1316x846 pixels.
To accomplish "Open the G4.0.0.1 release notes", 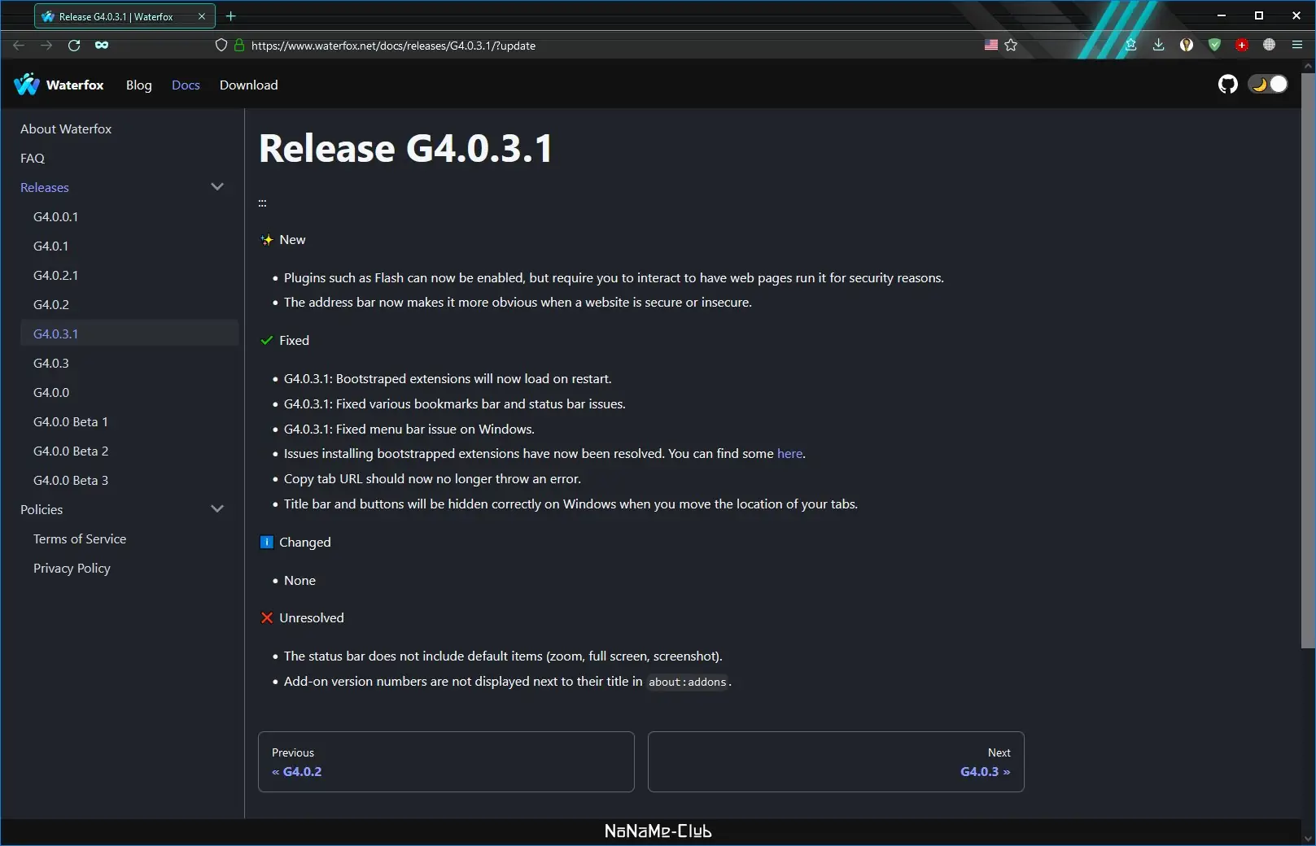I will [x=56, y=217].
